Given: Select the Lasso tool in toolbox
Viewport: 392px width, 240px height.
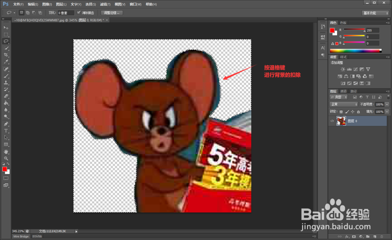Looking at the screenshot, I should (x=6, y=41).
